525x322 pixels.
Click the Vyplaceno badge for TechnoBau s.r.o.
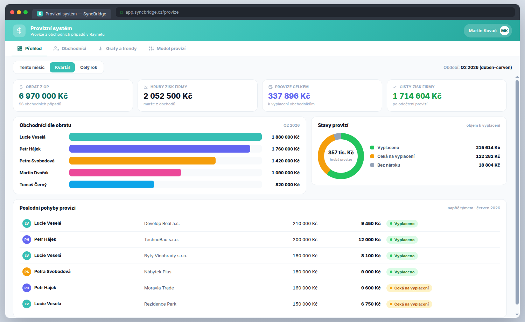pos(402,240)
